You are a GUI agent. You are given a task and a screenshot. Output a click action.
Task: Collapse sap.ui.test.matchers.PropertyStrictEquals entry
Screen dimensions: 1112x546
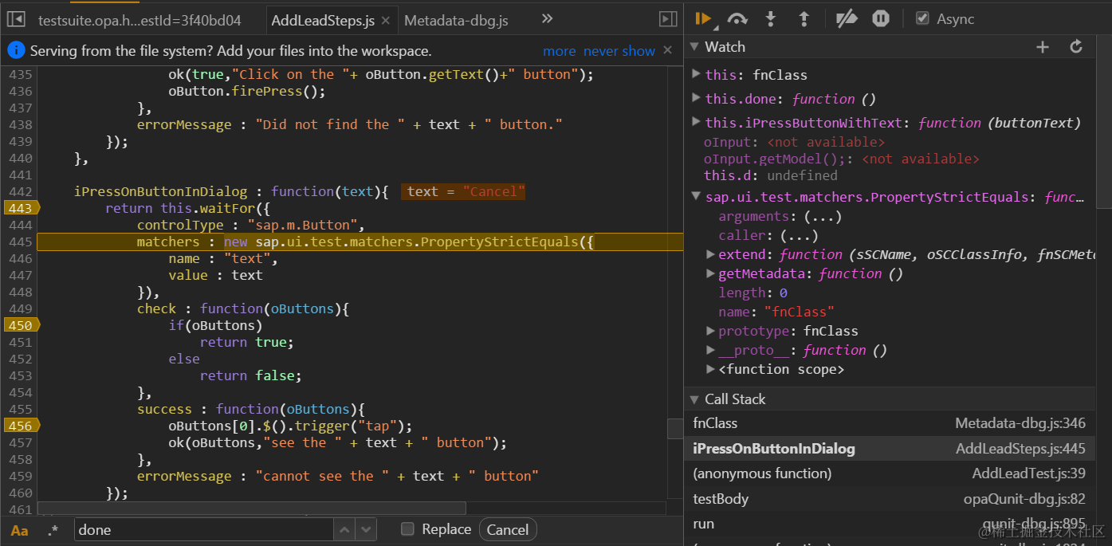tap(697, 196)
